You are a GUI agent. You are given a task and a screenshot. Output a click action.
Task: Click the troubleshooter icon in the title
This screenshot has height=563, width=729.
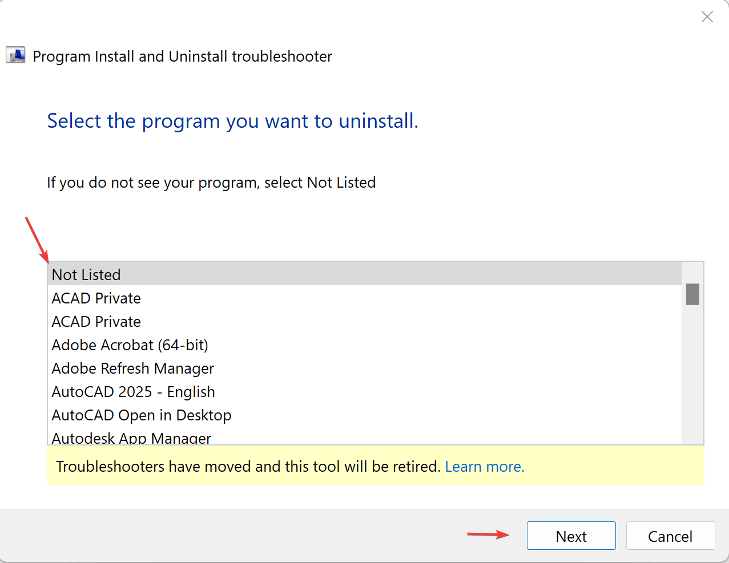click(x=15, y=55)
